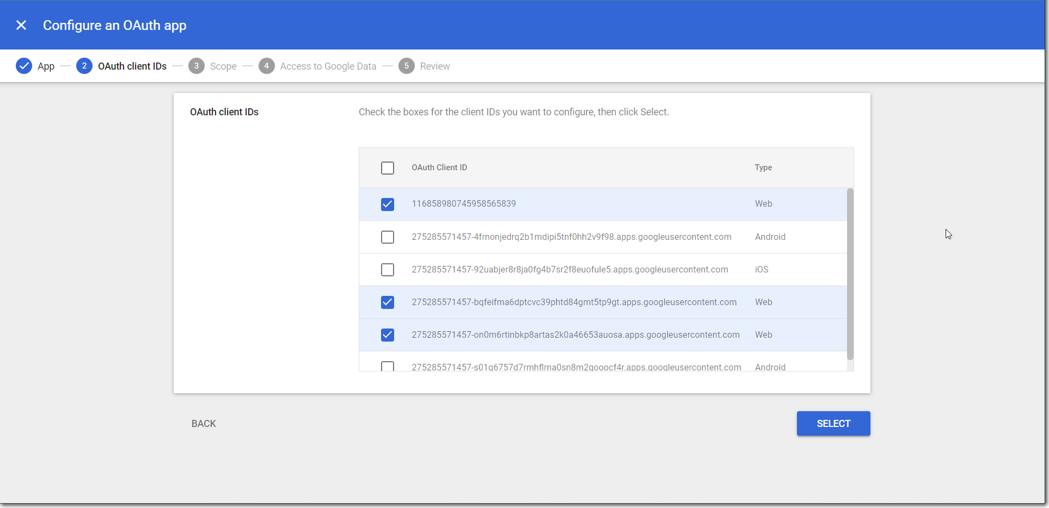
Task: Jump to the Review step label
Action: (434, 66)
